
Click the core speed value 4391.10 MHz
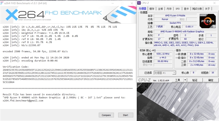(x=163, y=54)
